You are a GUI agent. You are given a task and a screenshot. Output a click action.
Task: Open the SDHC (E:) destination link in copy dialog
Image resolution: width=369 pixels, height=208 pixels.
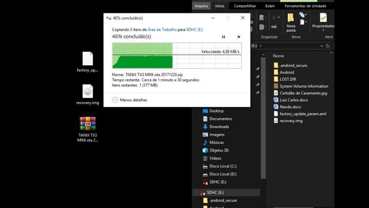click(195, 29)
